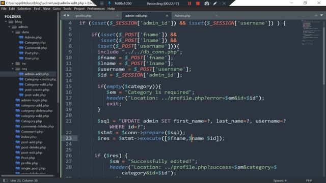This screenshot has height=183, width=326.
Task: Expand the inc folder
Action: tap(13, 64)
